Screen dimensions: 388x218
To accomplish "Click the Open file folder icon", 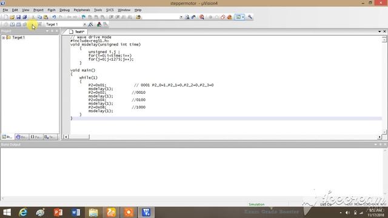I will (x=12, y=17).
